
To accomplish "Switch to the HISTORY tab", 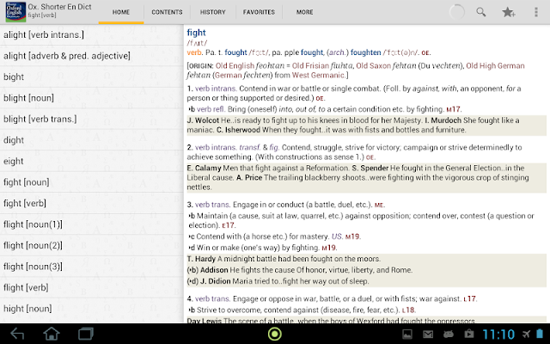I will [212, 12].
